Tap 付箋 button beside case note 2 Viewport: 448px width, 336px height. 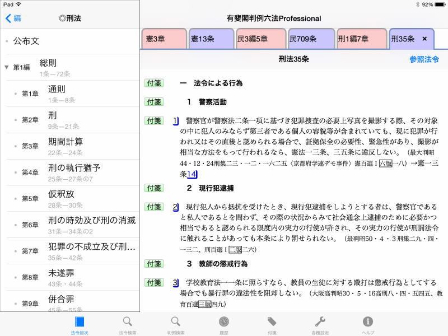(154, 207)
